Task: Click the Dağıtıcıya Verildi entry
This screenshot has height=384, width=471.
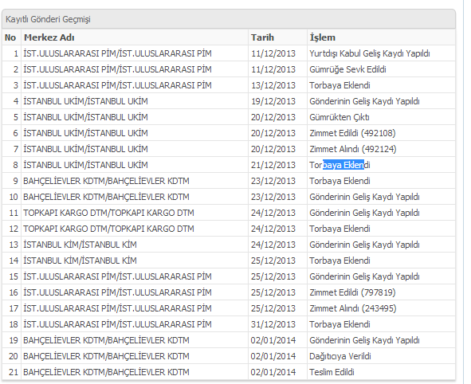Action: pos(340,356)
